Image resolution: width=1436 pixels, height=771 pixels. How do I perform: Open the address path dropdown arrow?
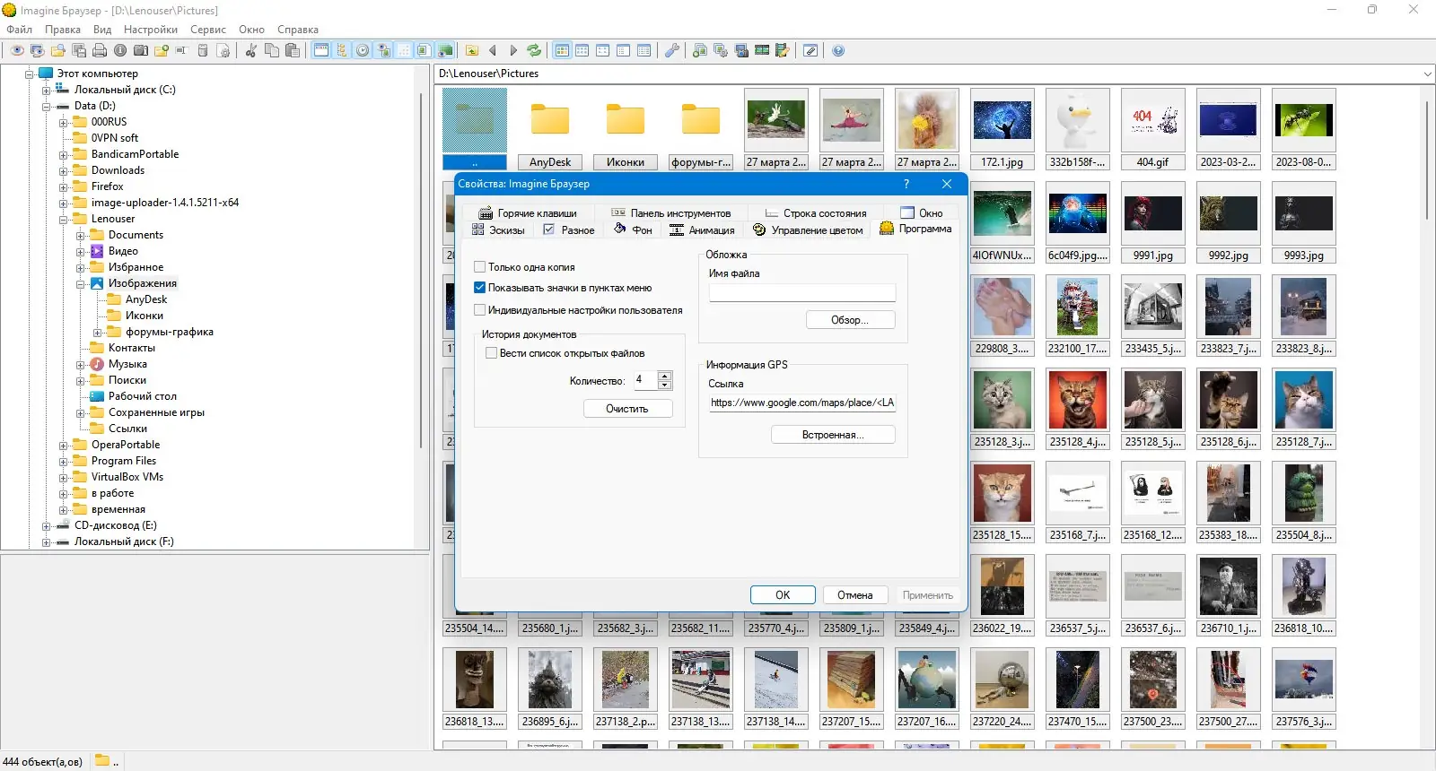pyautogui.click(x=1427, y=74)
